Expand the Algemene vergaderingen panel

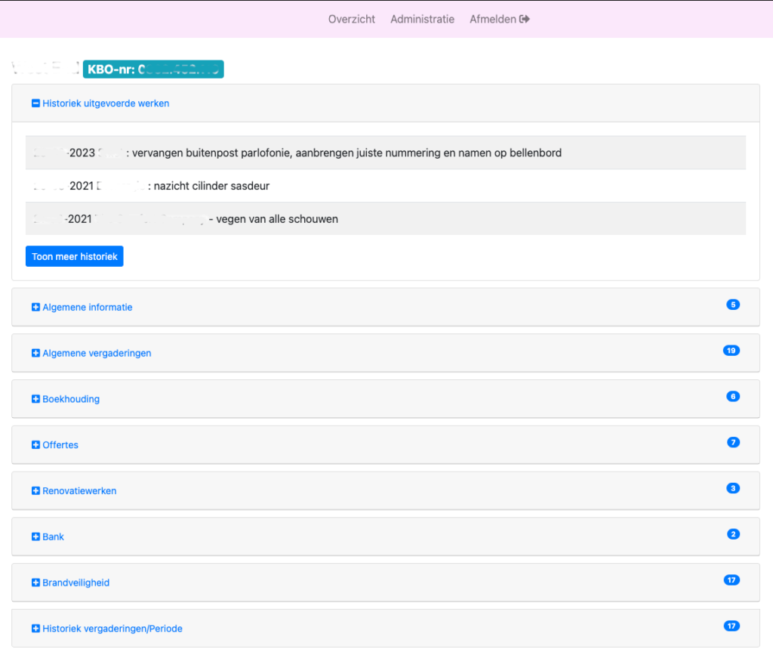97,353
